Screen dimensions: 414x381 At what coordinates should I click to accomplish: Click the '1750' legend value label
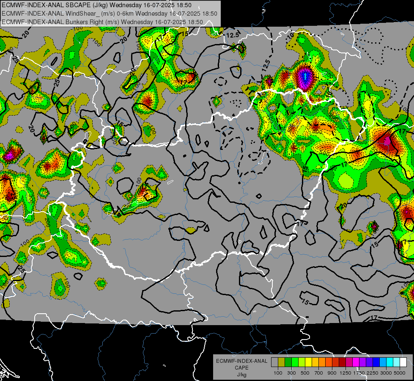point(359,373)
